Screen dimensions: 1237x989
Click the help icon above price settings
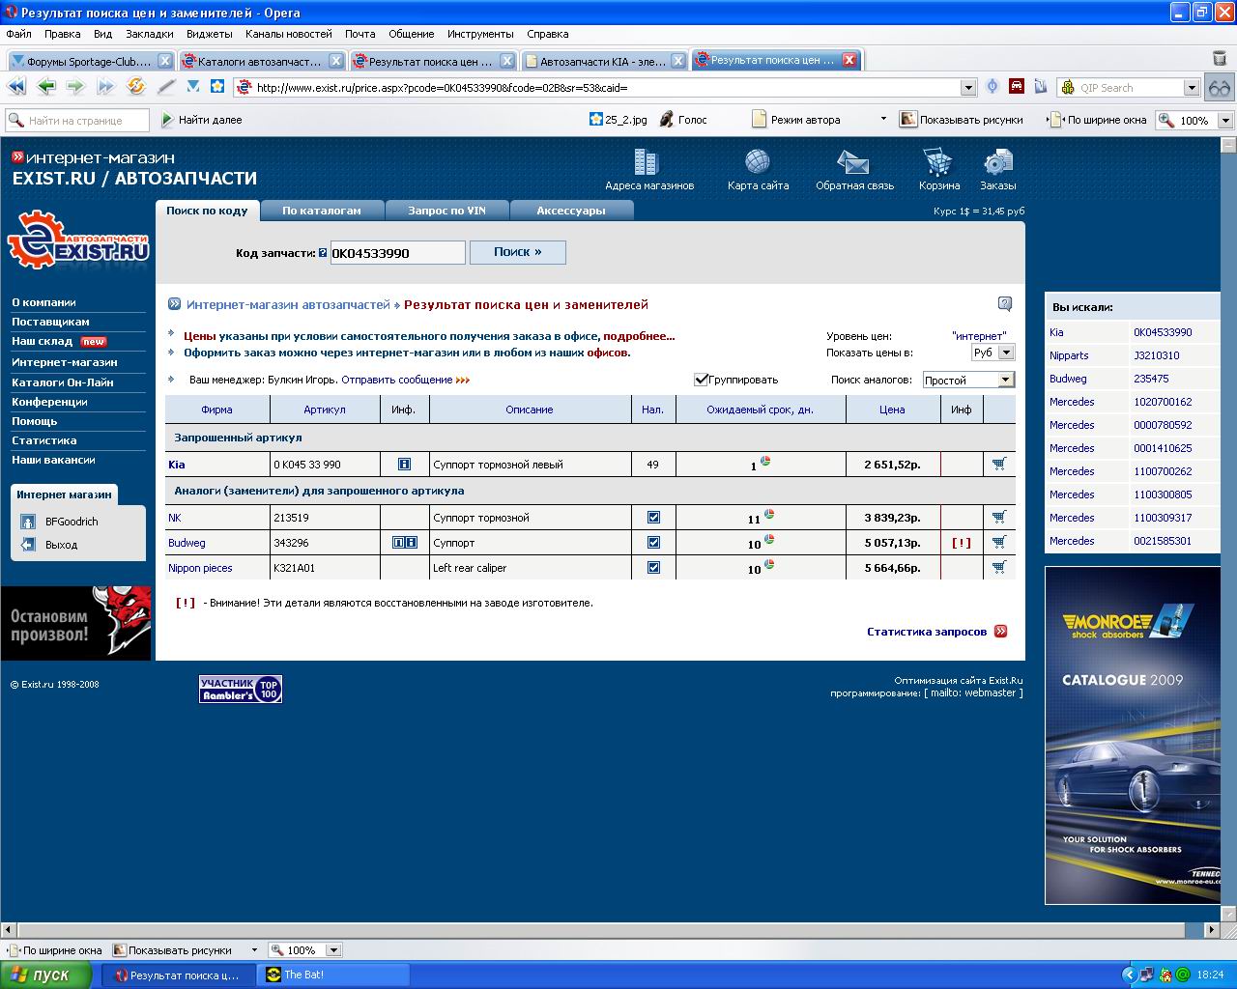1004,304
